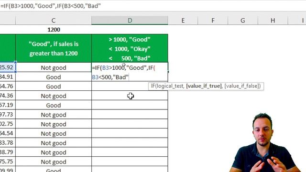Select column H header
The height and width of the screenshot is (172, 306).
tap(273, 20)
